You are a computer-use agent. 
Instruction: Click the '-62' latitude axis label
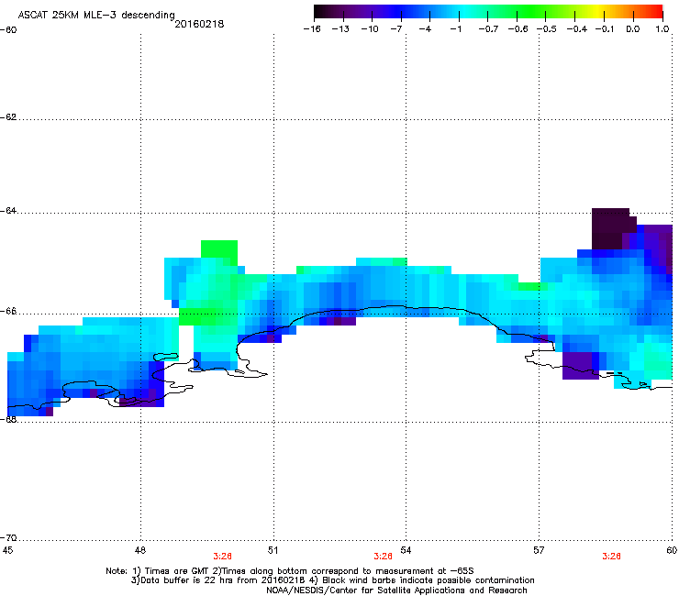[x=8, y=117]
